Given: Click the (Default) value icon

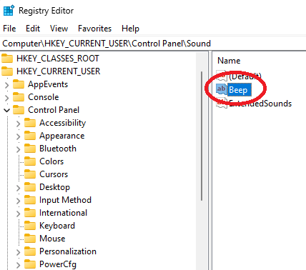Looking at the screenshot, I should pos(222,76).
